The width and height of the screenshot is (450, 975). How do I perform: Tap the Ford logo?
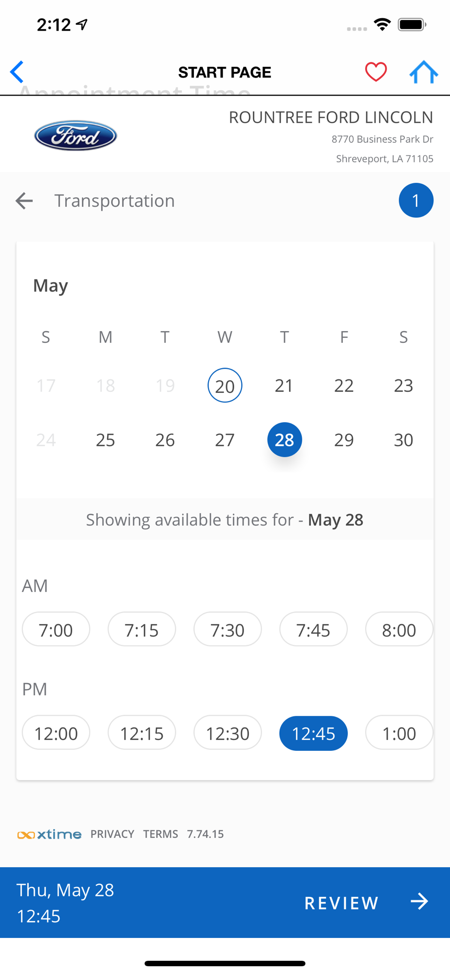pos(75,136)
